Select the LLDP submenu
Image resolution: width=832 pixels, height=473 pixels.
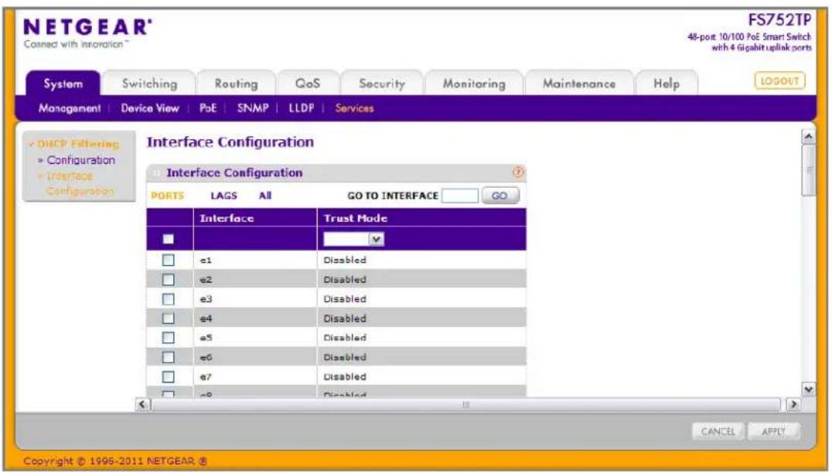point(301,108)
